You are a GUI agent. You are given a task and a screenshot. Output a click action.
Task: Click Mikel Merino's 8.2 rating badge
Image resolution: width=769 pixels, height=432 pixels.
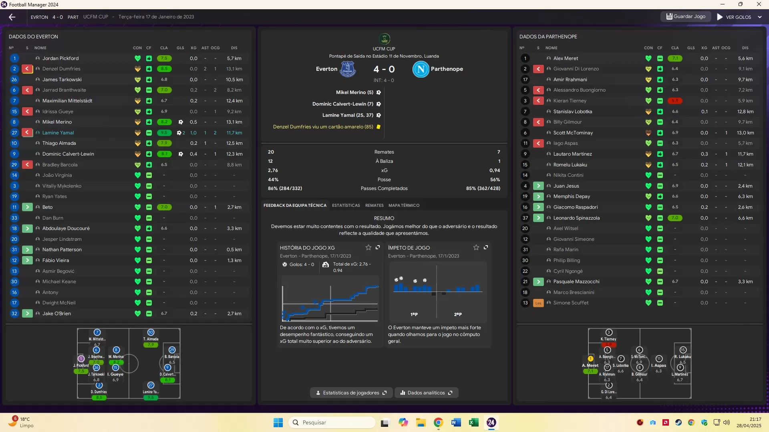click(x=164, y=122)
